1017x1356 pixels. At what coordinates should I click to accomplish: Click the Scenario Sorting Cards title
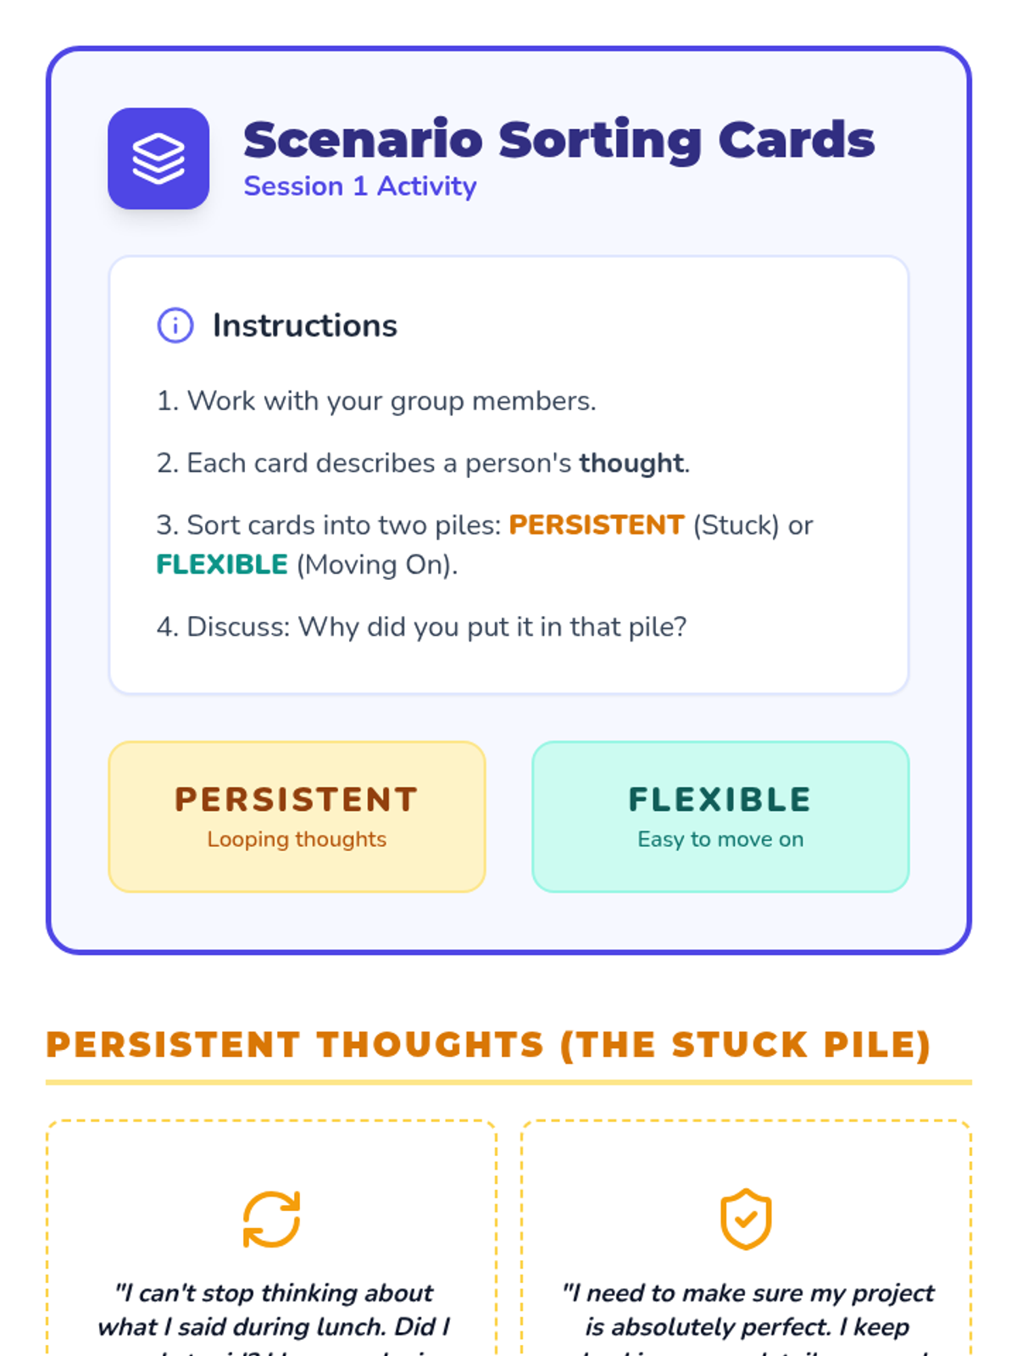(559, 140)
